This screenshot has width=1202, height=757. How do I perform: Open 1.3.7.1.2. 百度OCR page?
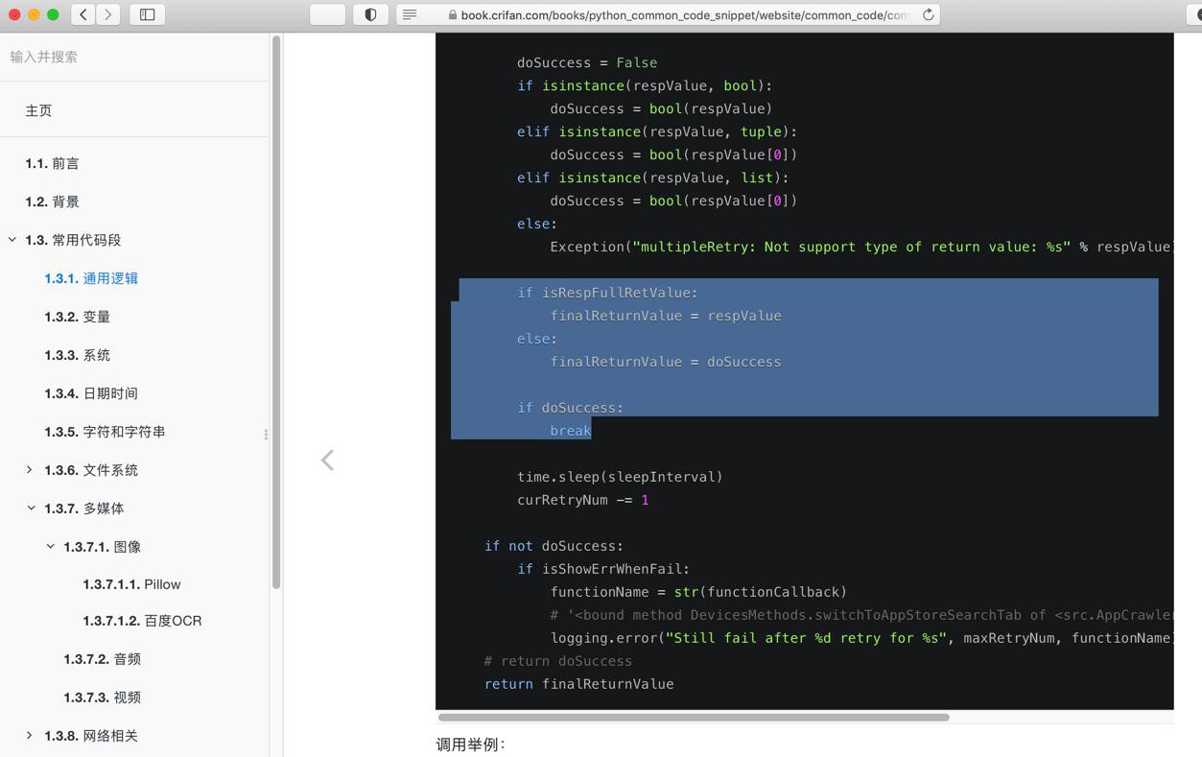tap(143, 621)
